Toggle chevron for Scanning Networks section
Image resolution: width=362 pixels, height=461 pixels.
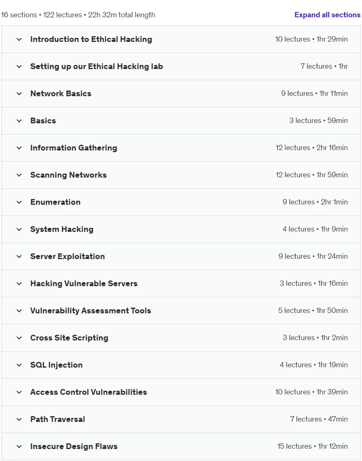[x=19, y=175]
